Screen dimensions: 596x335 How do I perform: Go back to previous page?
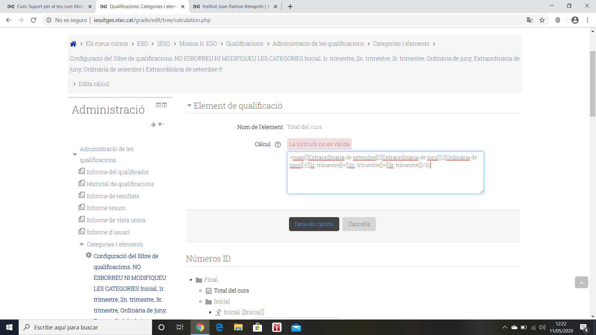pyautogui.click(x=8, y=20)
